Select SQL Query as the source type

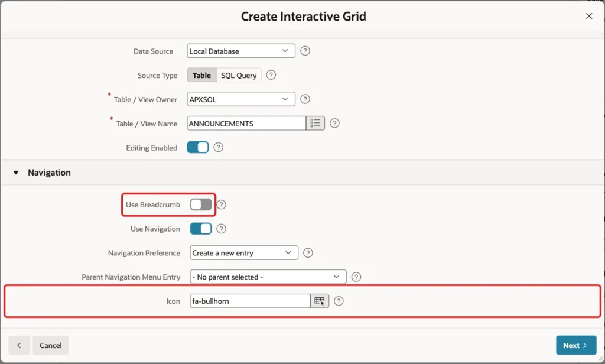click(x=239, y=75)
